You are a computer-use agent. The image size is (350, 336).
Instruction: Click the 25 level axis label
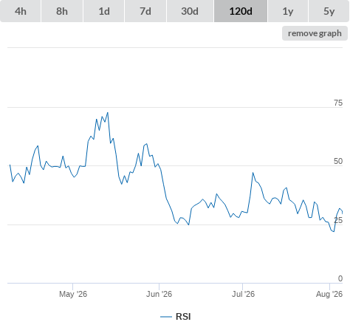pyautogui.click(x=338, y=220)
